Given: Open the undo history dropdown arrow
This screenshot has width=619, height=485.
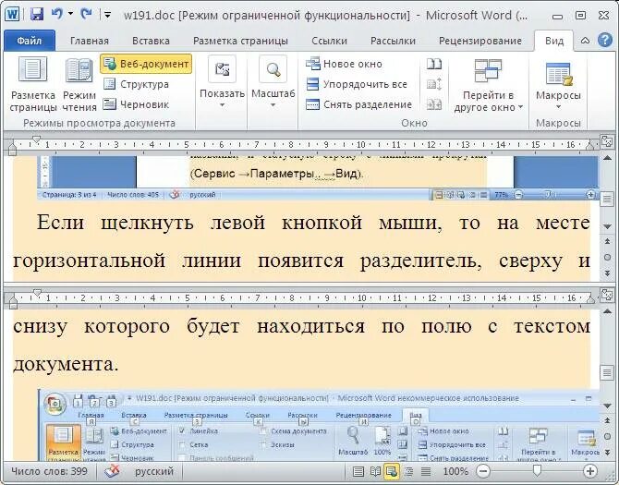Looking at the screenshot, I should point(70,14).
